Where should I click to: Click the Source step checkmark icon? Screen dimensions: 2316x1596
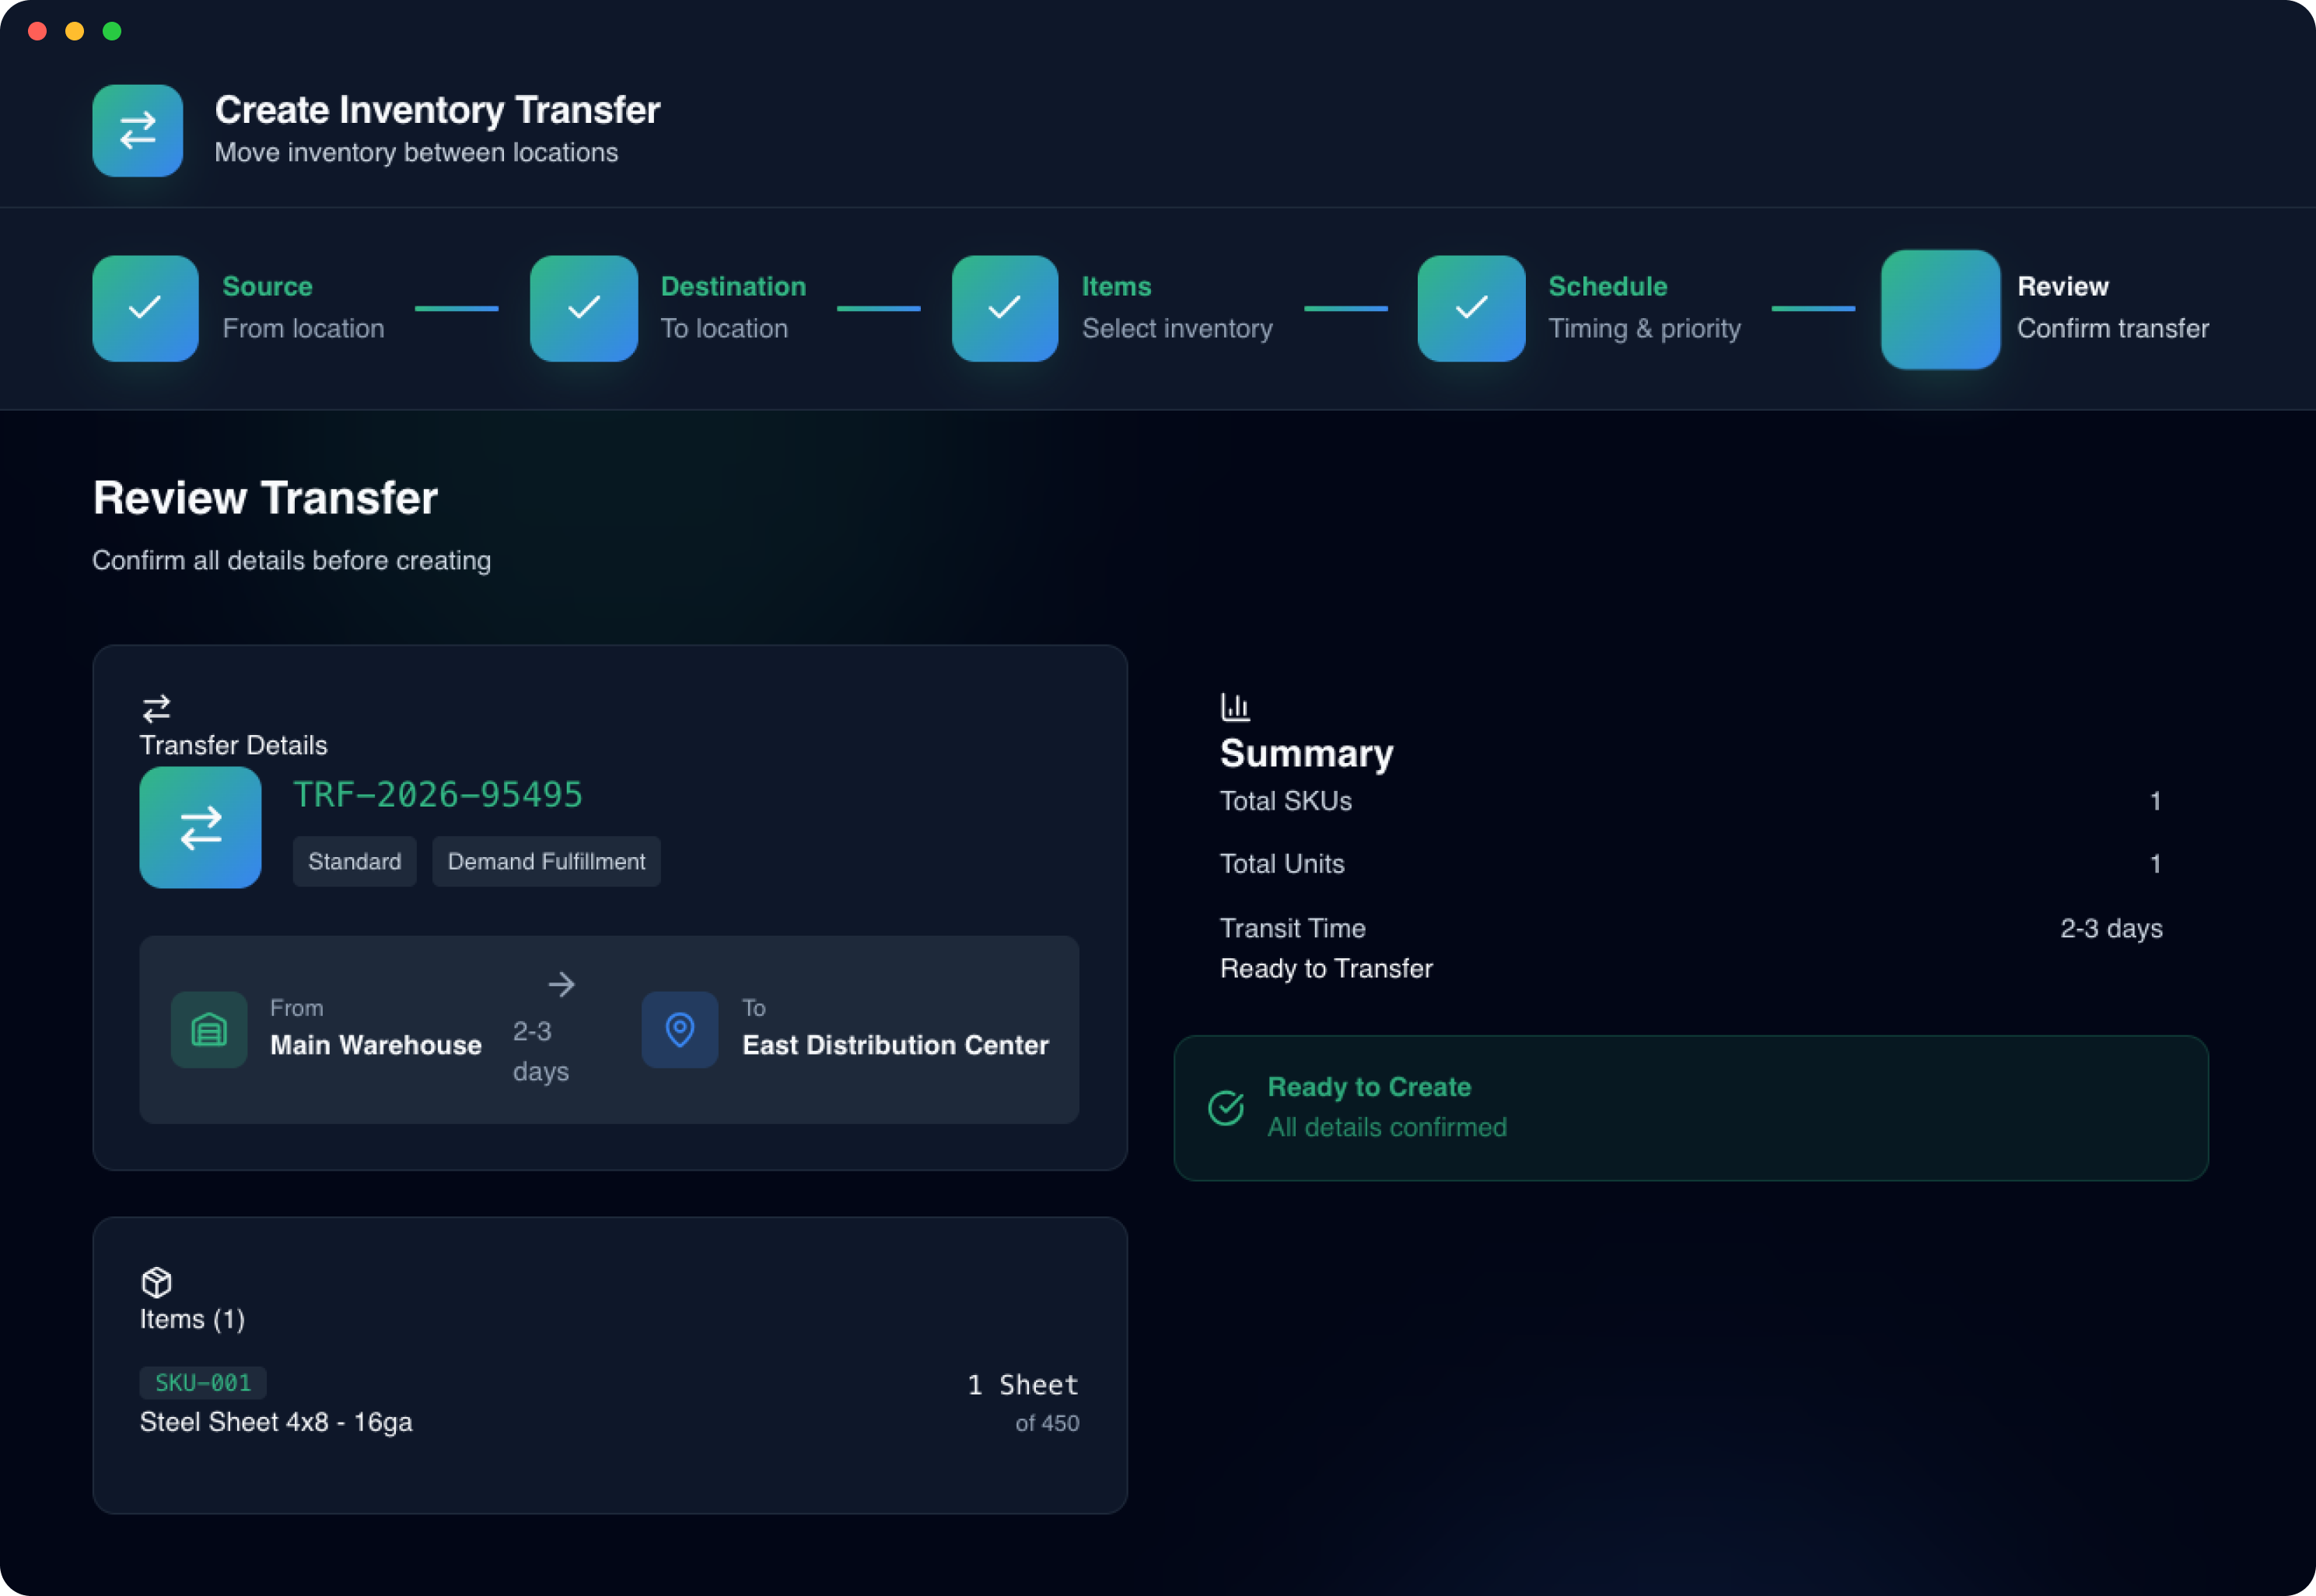click(x=145, y=308)
